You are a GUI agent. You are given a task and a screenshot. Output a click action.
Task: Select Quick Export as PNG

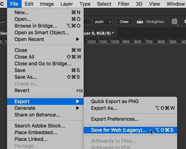tap(130, 101)
